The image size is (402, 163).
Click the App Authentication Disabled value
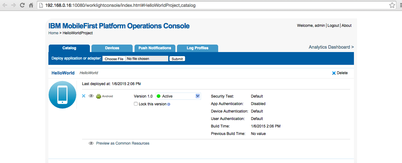(x=258, y=104)
